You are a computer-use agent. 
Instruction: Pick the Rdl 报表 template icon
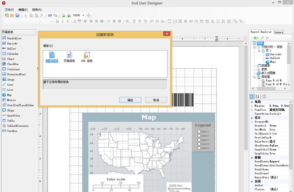coord(87,55)
